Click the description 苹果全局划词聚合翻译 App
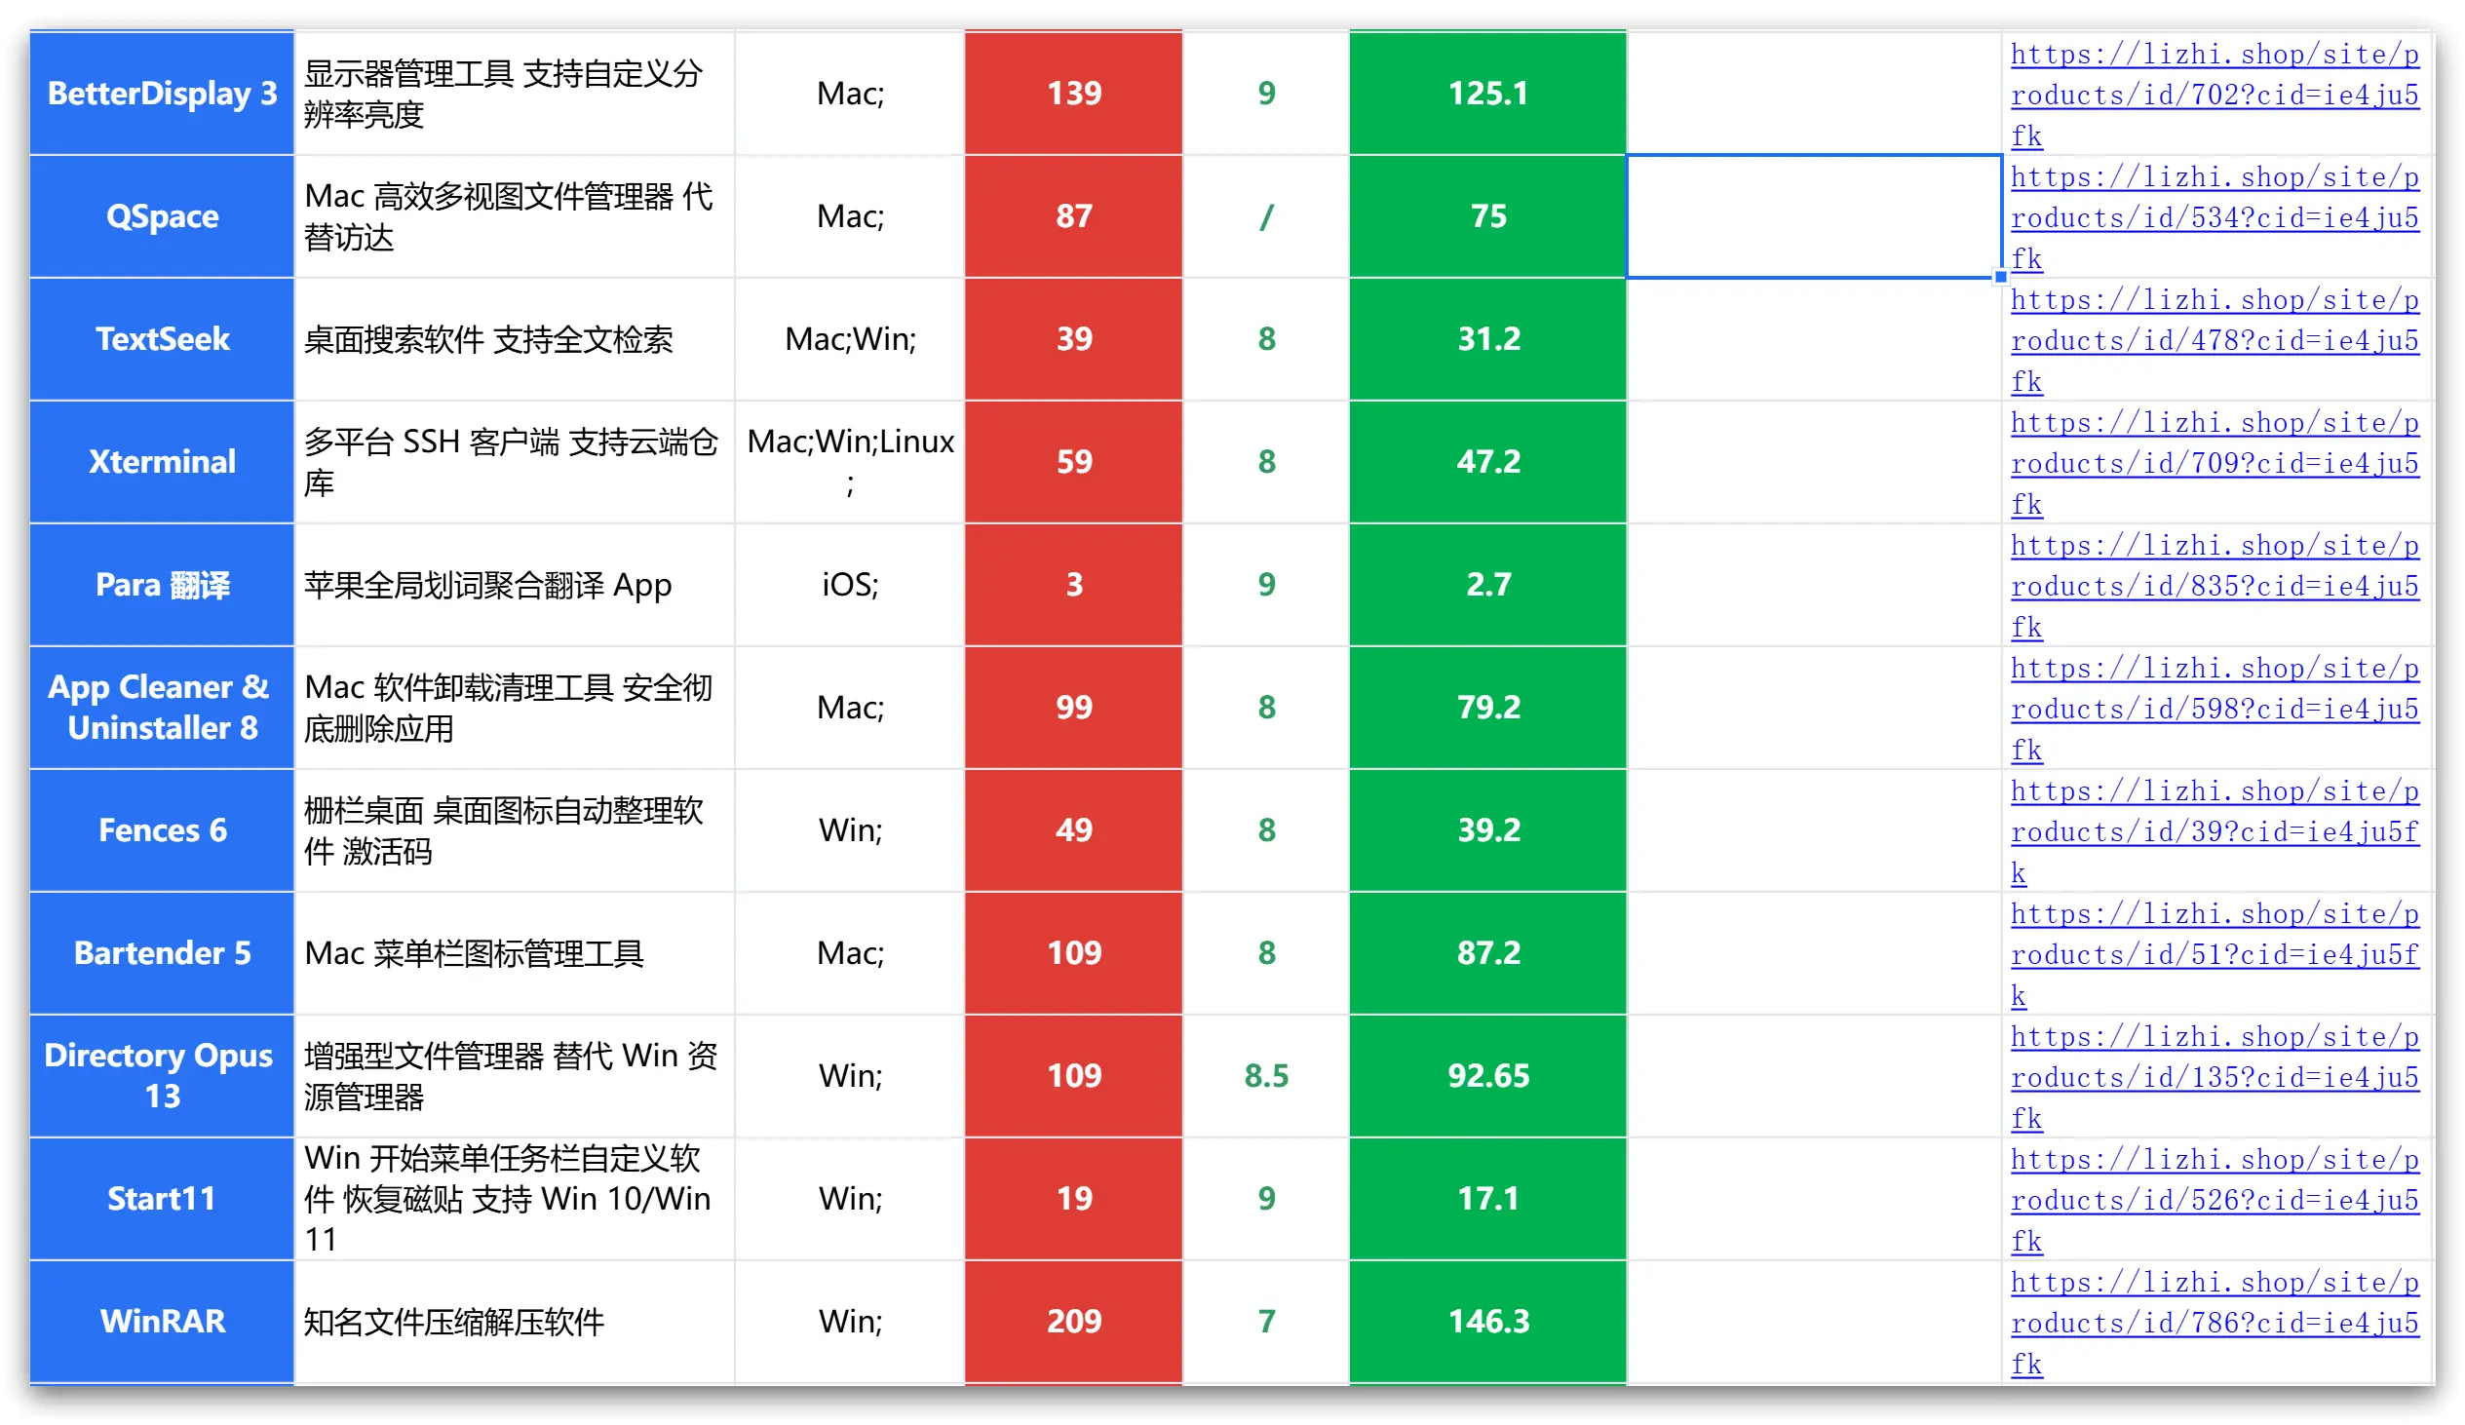The height and width of the screenshot is (1425, 2465). pos(515,585)
